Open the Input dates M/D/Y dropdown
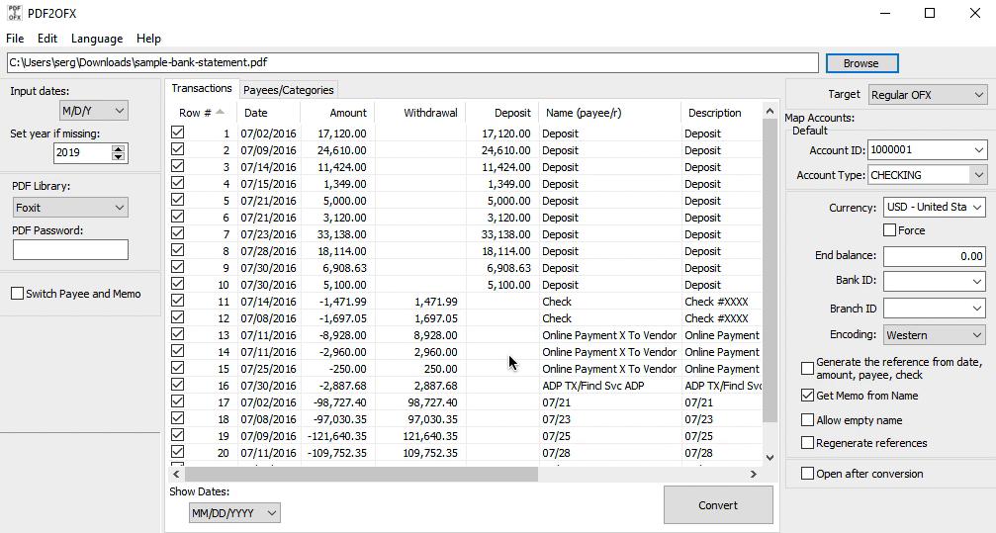 pos(93,111)
